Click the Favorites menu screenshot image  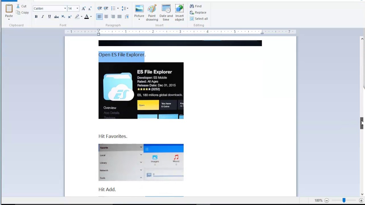click(141, 162)
